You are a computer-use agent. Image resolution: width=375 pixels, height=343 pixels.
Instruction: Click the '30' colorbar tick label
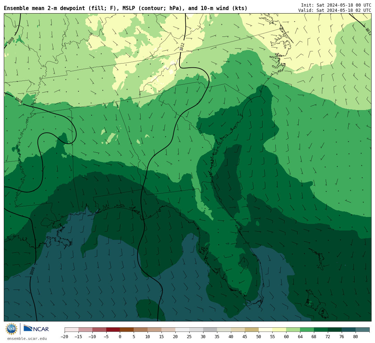203,337
